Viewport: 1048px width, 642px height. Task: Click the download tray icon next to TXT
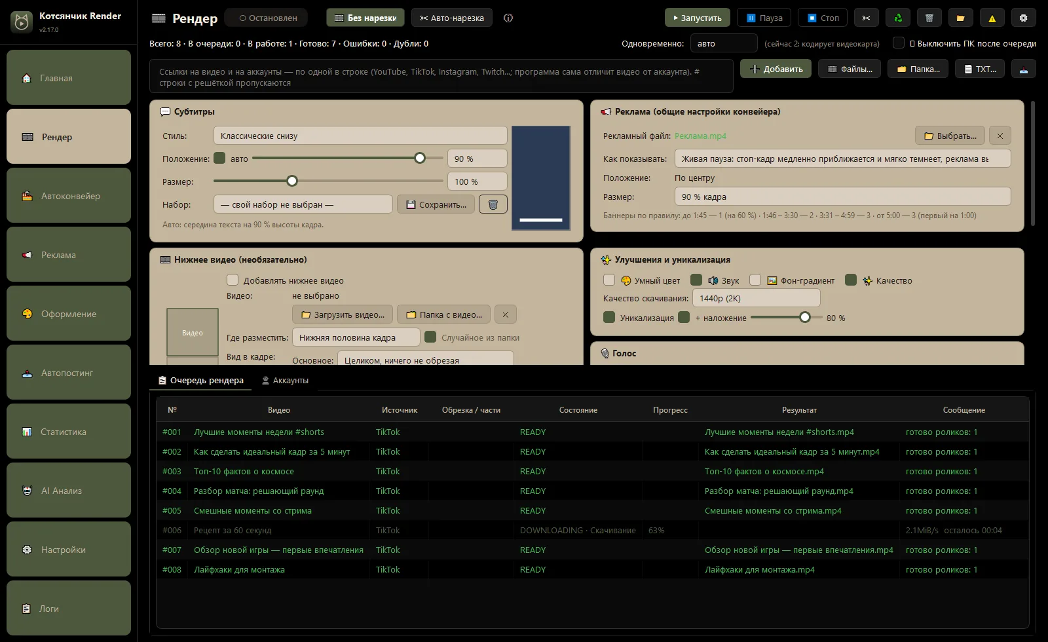(x=1024, y=69)
